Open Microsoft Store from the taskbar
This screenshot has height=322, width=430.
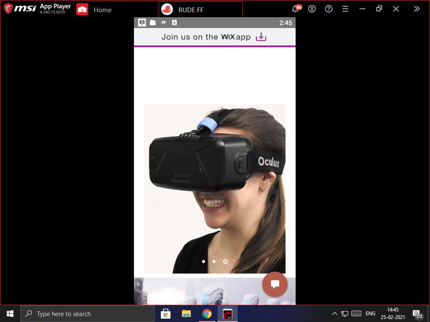pos(165,314)
